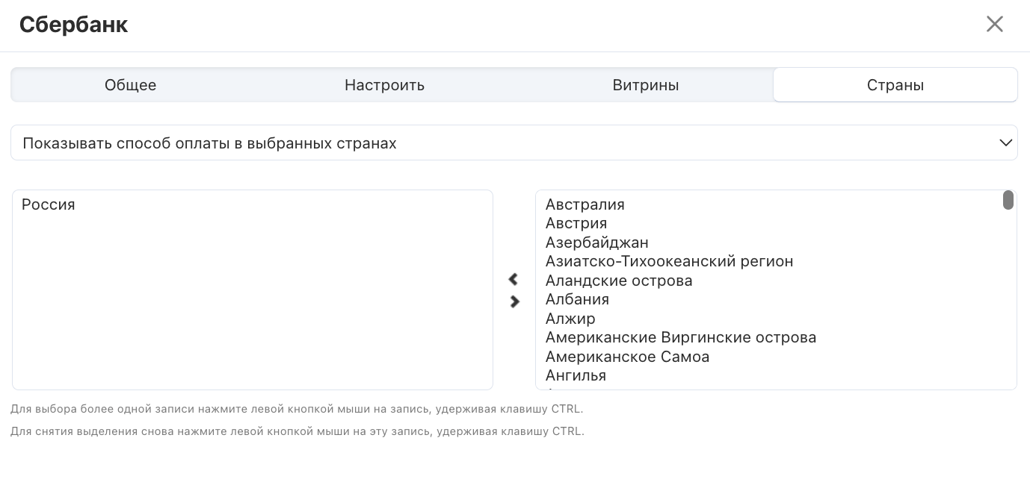Click the right arrow to remove countries
1030x488 pixels.
pyautogui.click(x=514, y=301)
